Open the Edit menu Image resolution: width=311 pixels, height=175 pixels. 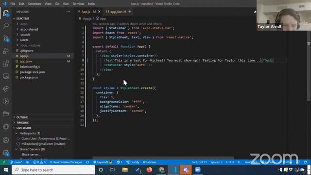point(21,3)
